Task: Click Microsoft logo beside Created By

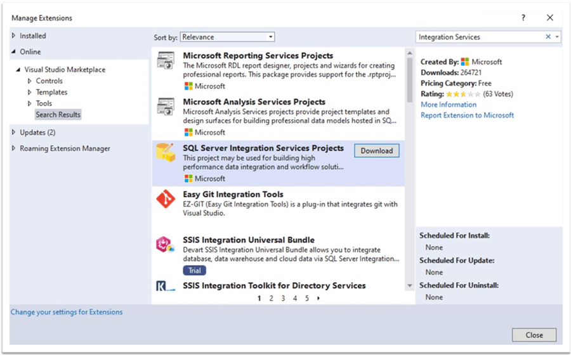Action: [465, 62]
